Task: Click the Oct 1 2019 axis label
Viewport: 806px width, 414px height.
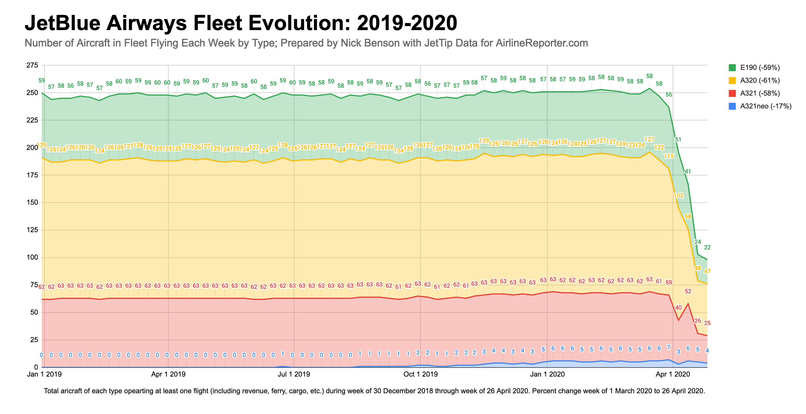Action: click(420, 374)
